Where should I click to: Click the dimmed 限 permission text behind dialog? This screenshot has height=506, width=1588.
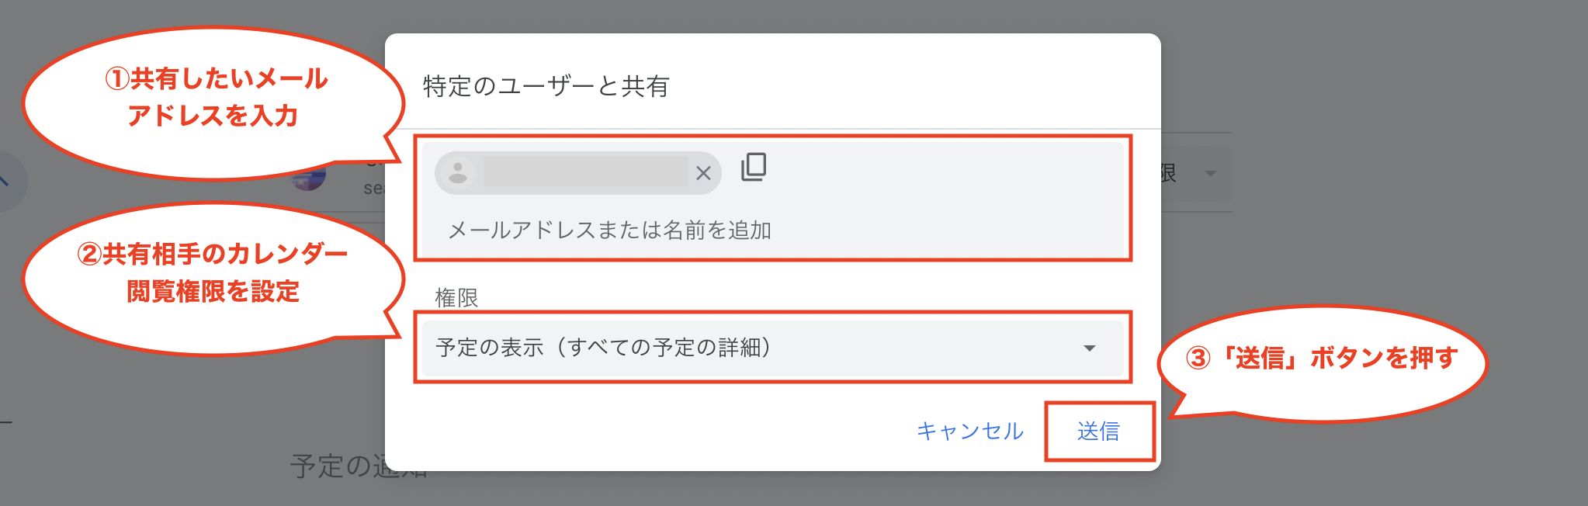[x=1169, y=174]
